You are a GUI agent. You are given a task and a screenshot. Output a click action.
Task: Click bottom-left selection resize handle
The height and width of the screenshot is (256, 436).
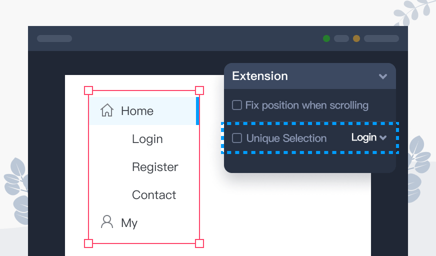point(88,243)
